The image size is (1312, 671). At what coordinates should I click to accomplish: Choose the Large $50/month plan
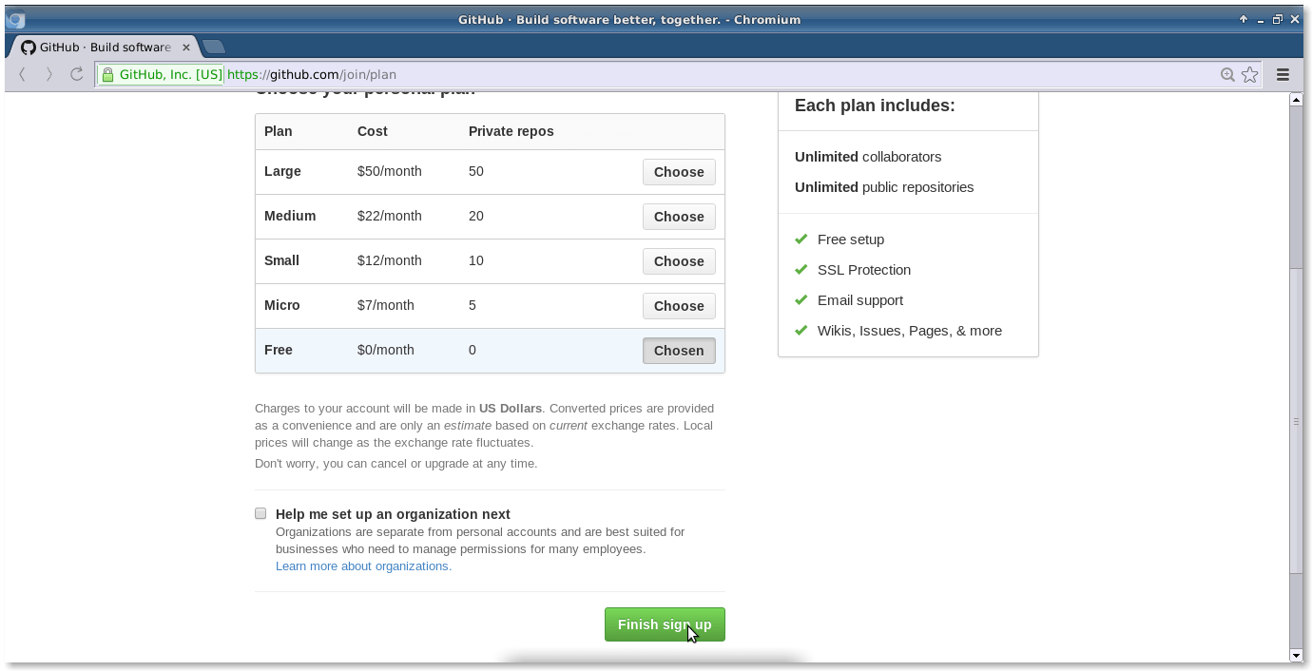[679, 172]
